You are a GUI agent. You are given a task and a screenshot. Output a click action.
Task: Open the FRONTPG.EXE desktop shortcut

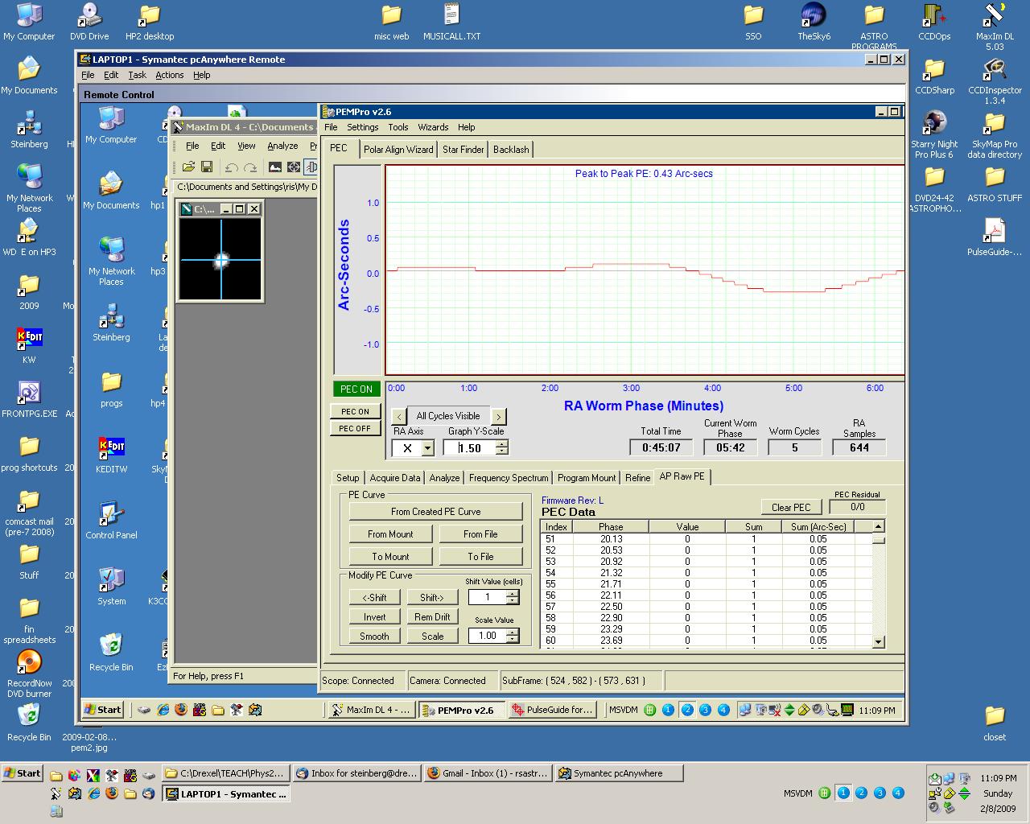29,398
